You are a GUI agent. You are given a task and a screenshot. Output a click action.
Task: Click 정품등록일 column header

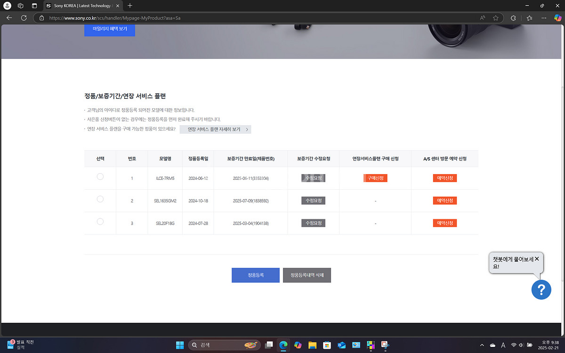tap(198, 159)
